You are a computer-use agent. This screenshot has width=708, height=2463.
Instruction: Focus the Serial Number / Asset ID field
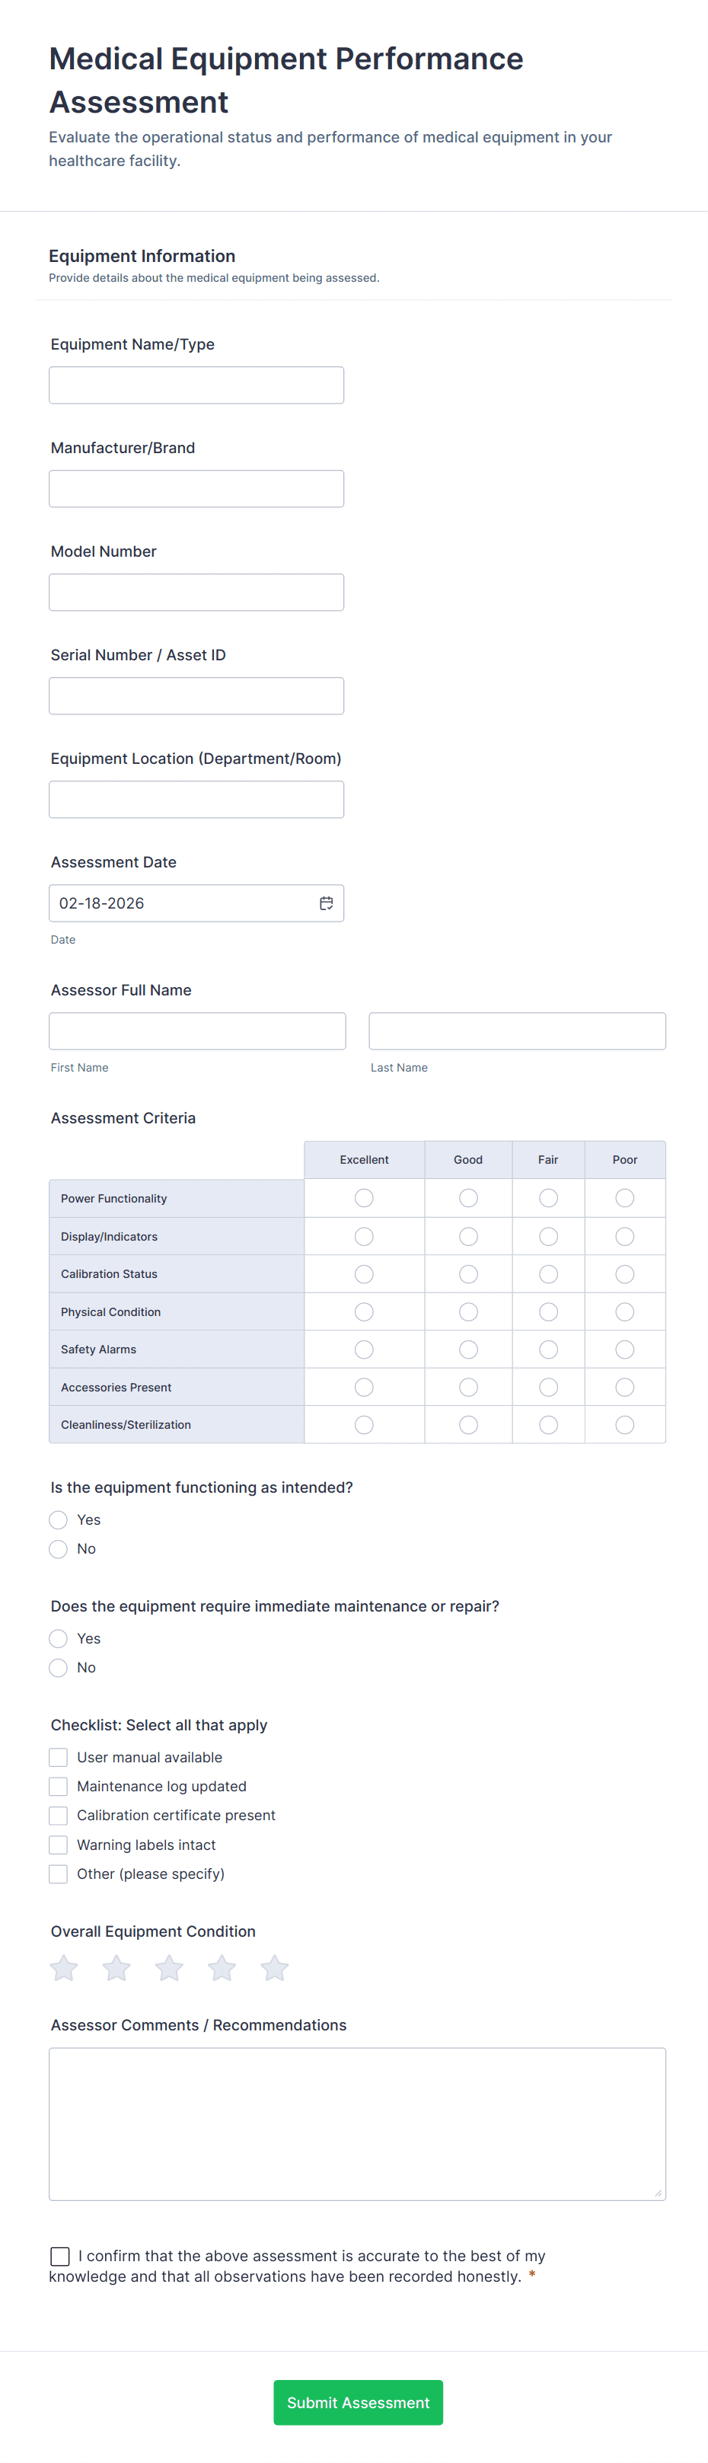tap(196, 696)
